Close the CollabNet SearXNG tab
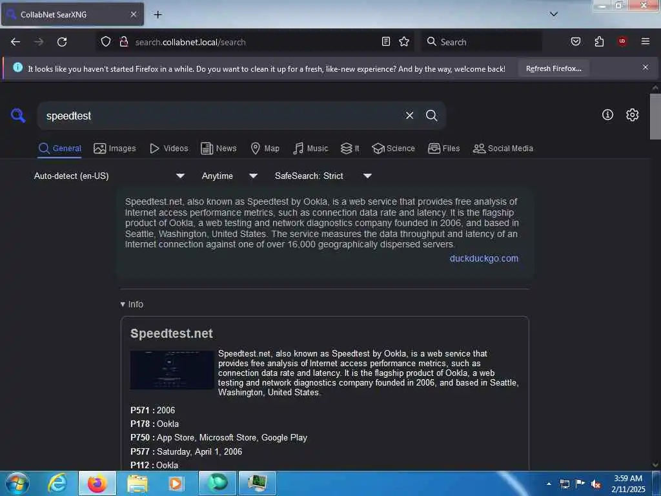 click(x=133, y=14)
